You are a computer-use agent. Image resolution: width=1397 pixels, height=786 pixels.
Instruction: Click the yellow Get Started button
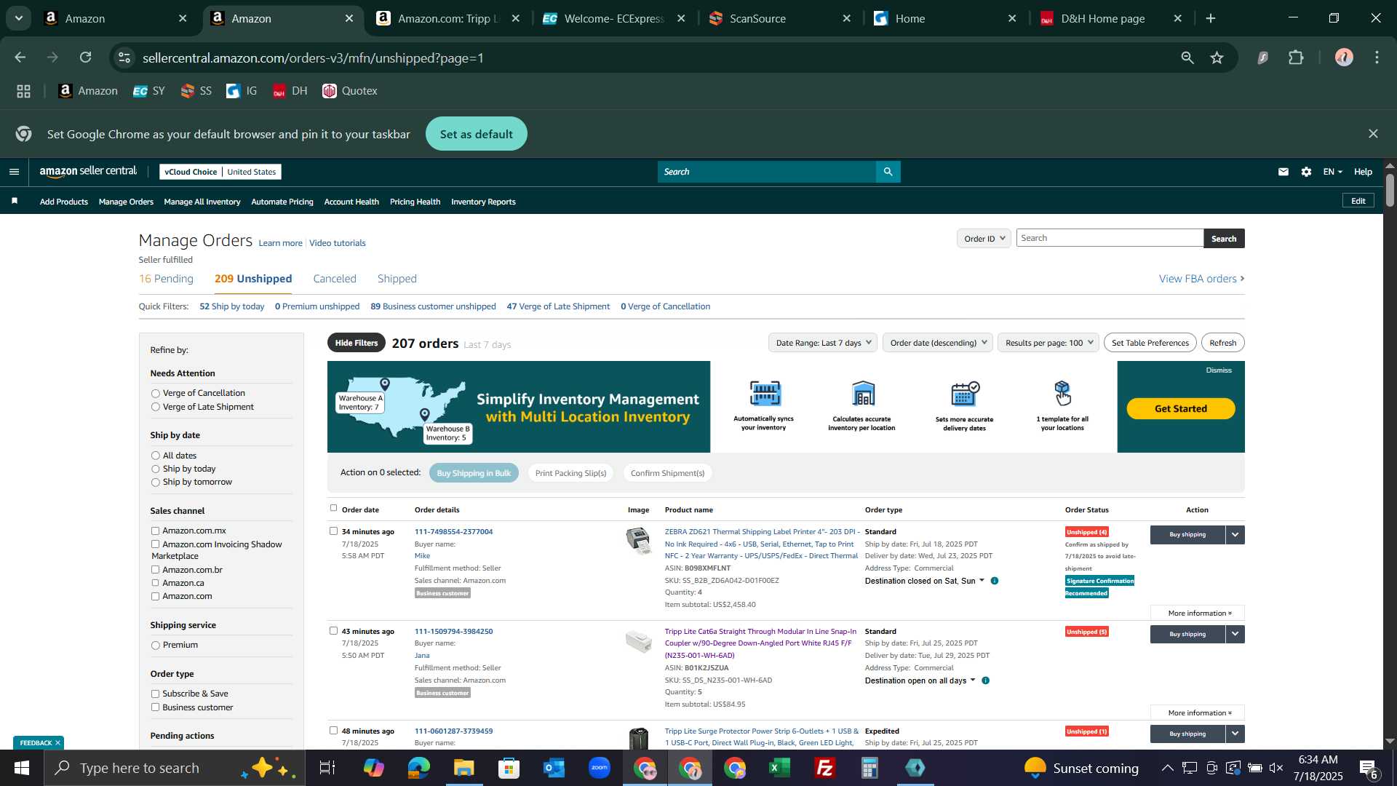[x=1181, y=409]
